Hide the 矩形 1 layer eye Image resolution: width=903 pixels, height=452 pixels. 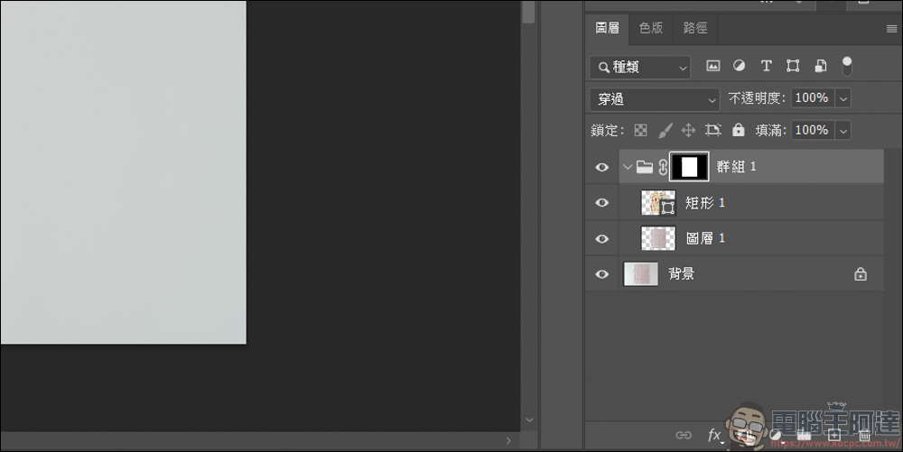point(601,202)
